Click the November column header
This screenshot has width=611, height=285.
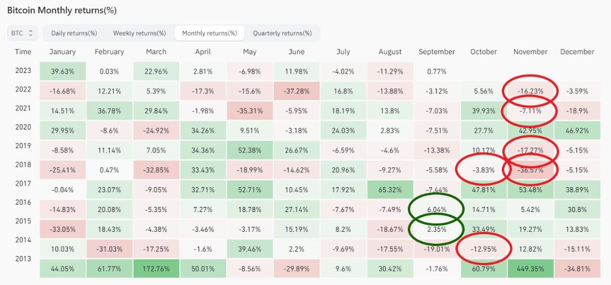(530, 52)
